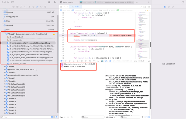
Task: Select frame 10 FunctionCallbackArguments::Call
Action: pos(31,60)
